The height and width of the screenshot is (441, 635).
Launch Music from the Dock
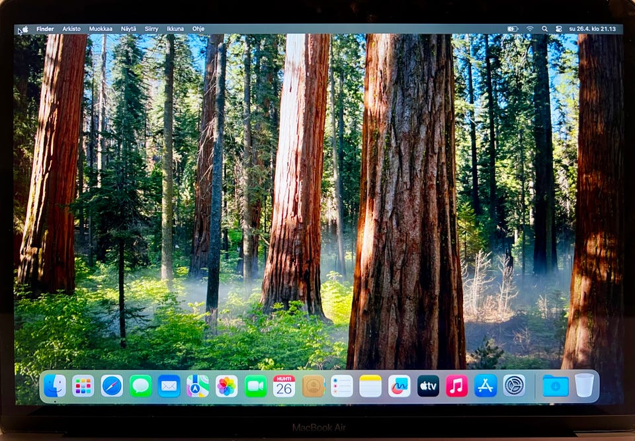[457, 386]
